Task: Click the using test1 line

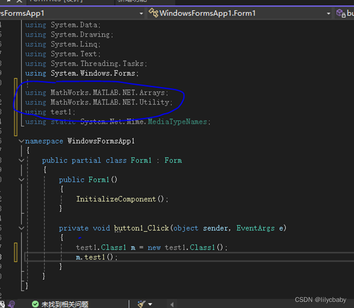Action: (50, 112)
